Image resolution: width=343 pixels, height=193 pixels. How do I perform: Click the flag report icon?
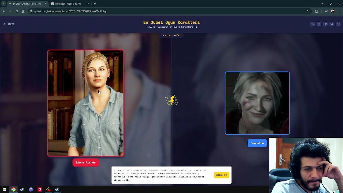click(x=332, y=24)
